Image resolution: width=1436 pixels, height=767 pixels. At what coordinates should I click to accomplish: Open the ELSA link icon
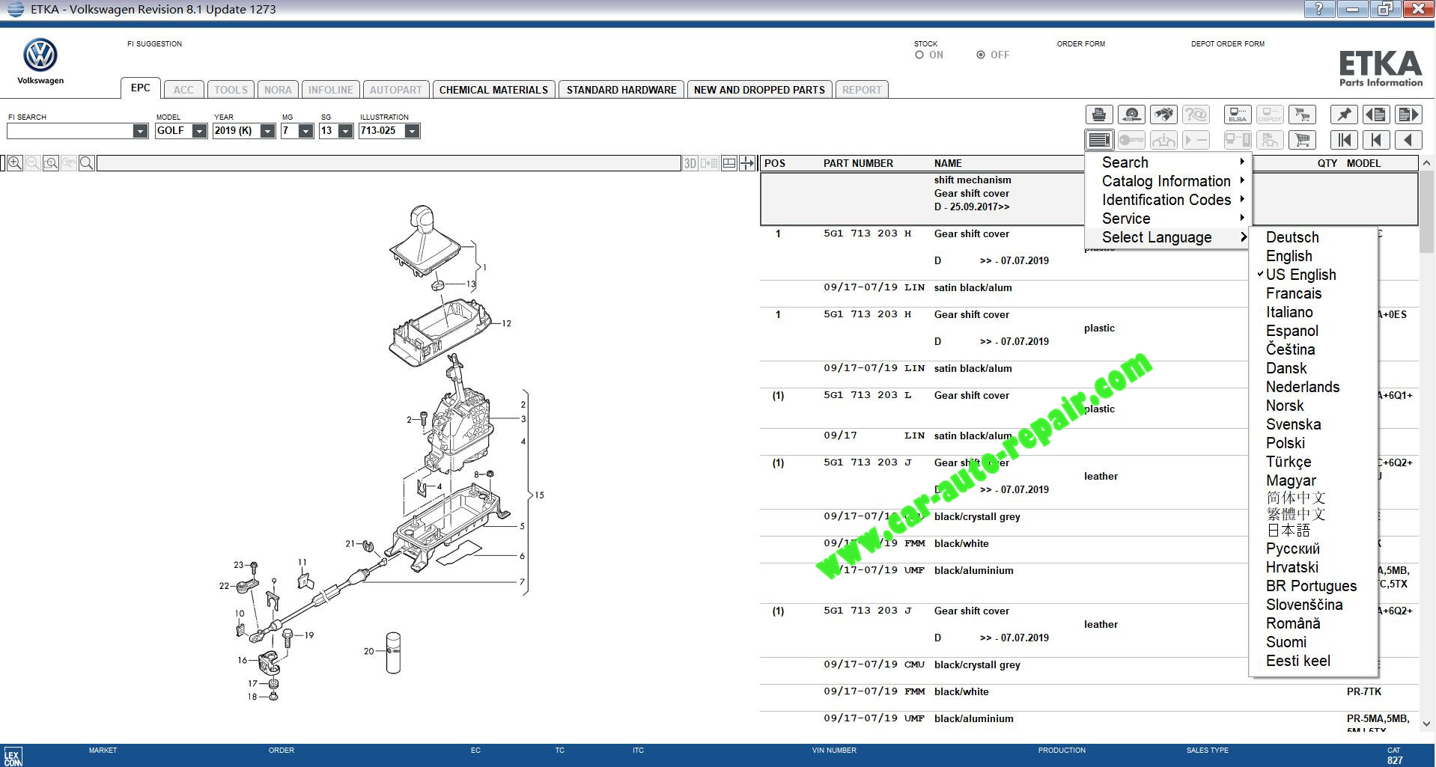coord(1238,114)
